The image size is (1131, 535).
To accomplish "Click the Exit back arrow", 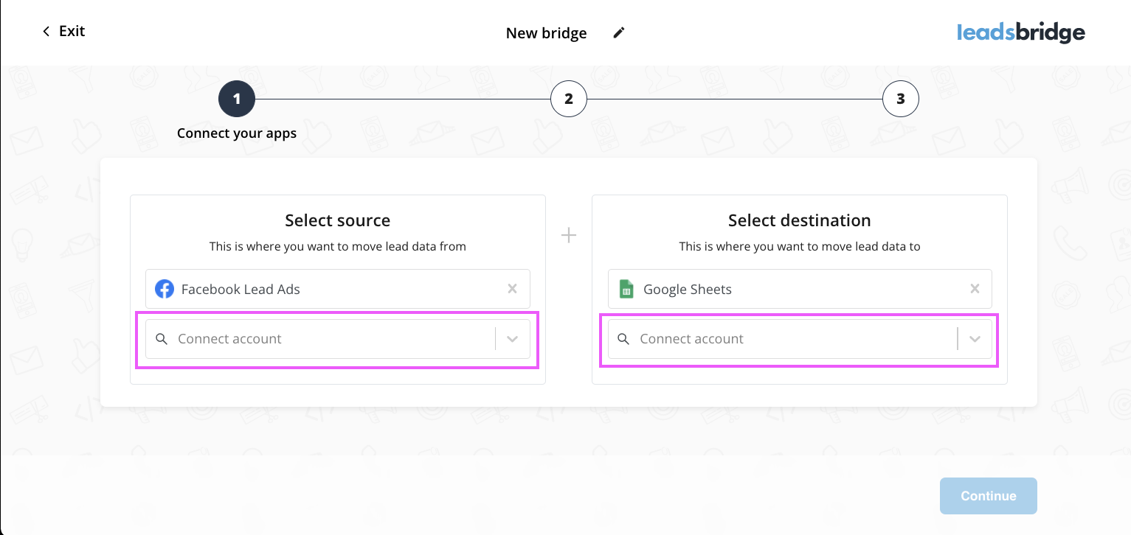I will pos(46,31).
